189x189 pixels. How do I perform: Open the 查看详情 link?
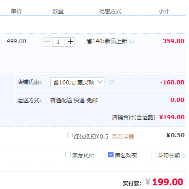click(123, 137)
